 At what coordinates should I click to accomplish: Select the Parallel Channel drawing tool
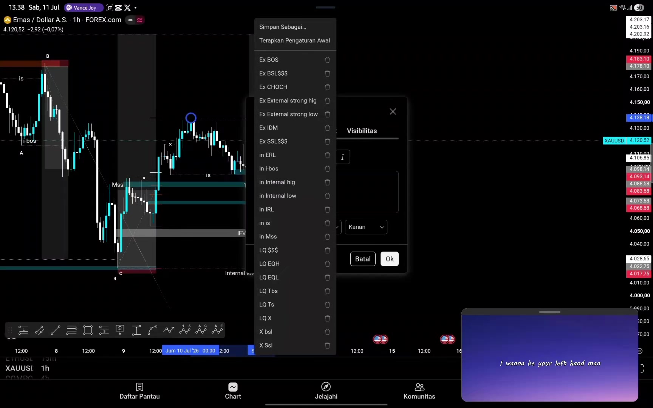point(39,330)
